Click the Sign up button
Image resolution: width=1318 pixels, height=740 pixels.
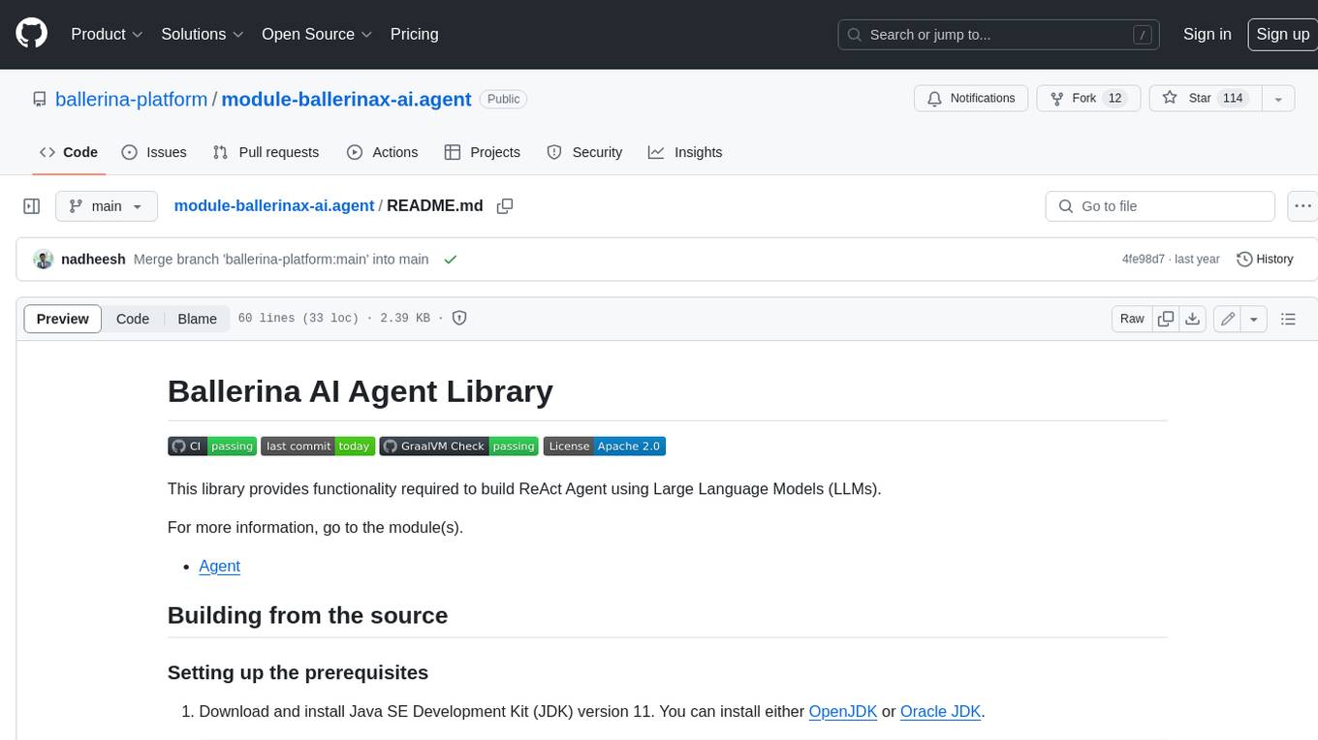1282,34
